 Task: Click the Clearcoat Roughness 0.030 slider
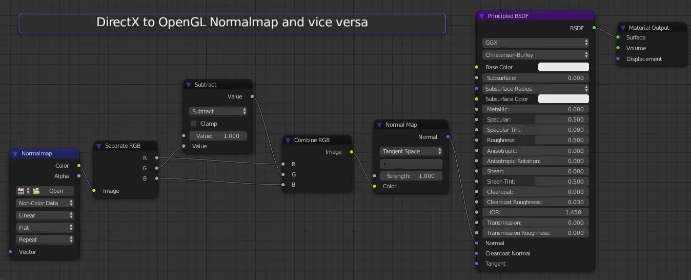click(536, 202)
